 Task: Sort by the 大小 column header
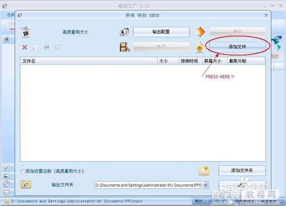pyautogui.click(x=168, y=61)
